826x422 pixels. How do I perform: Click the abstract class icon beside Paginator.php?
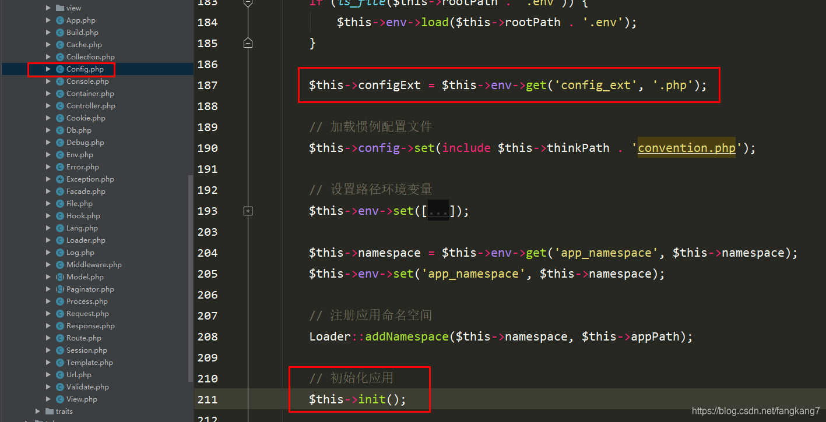pos(59,289)
